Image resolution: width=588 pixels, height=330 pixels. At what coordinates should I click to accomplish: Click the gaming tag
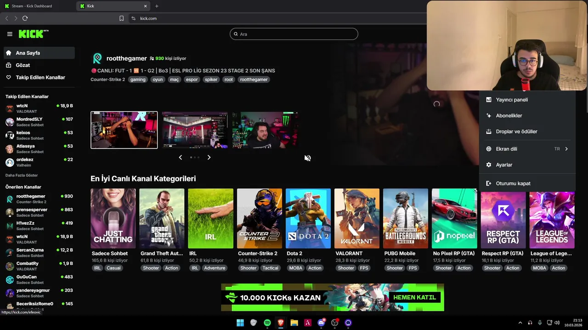click(x=138, y=79)
